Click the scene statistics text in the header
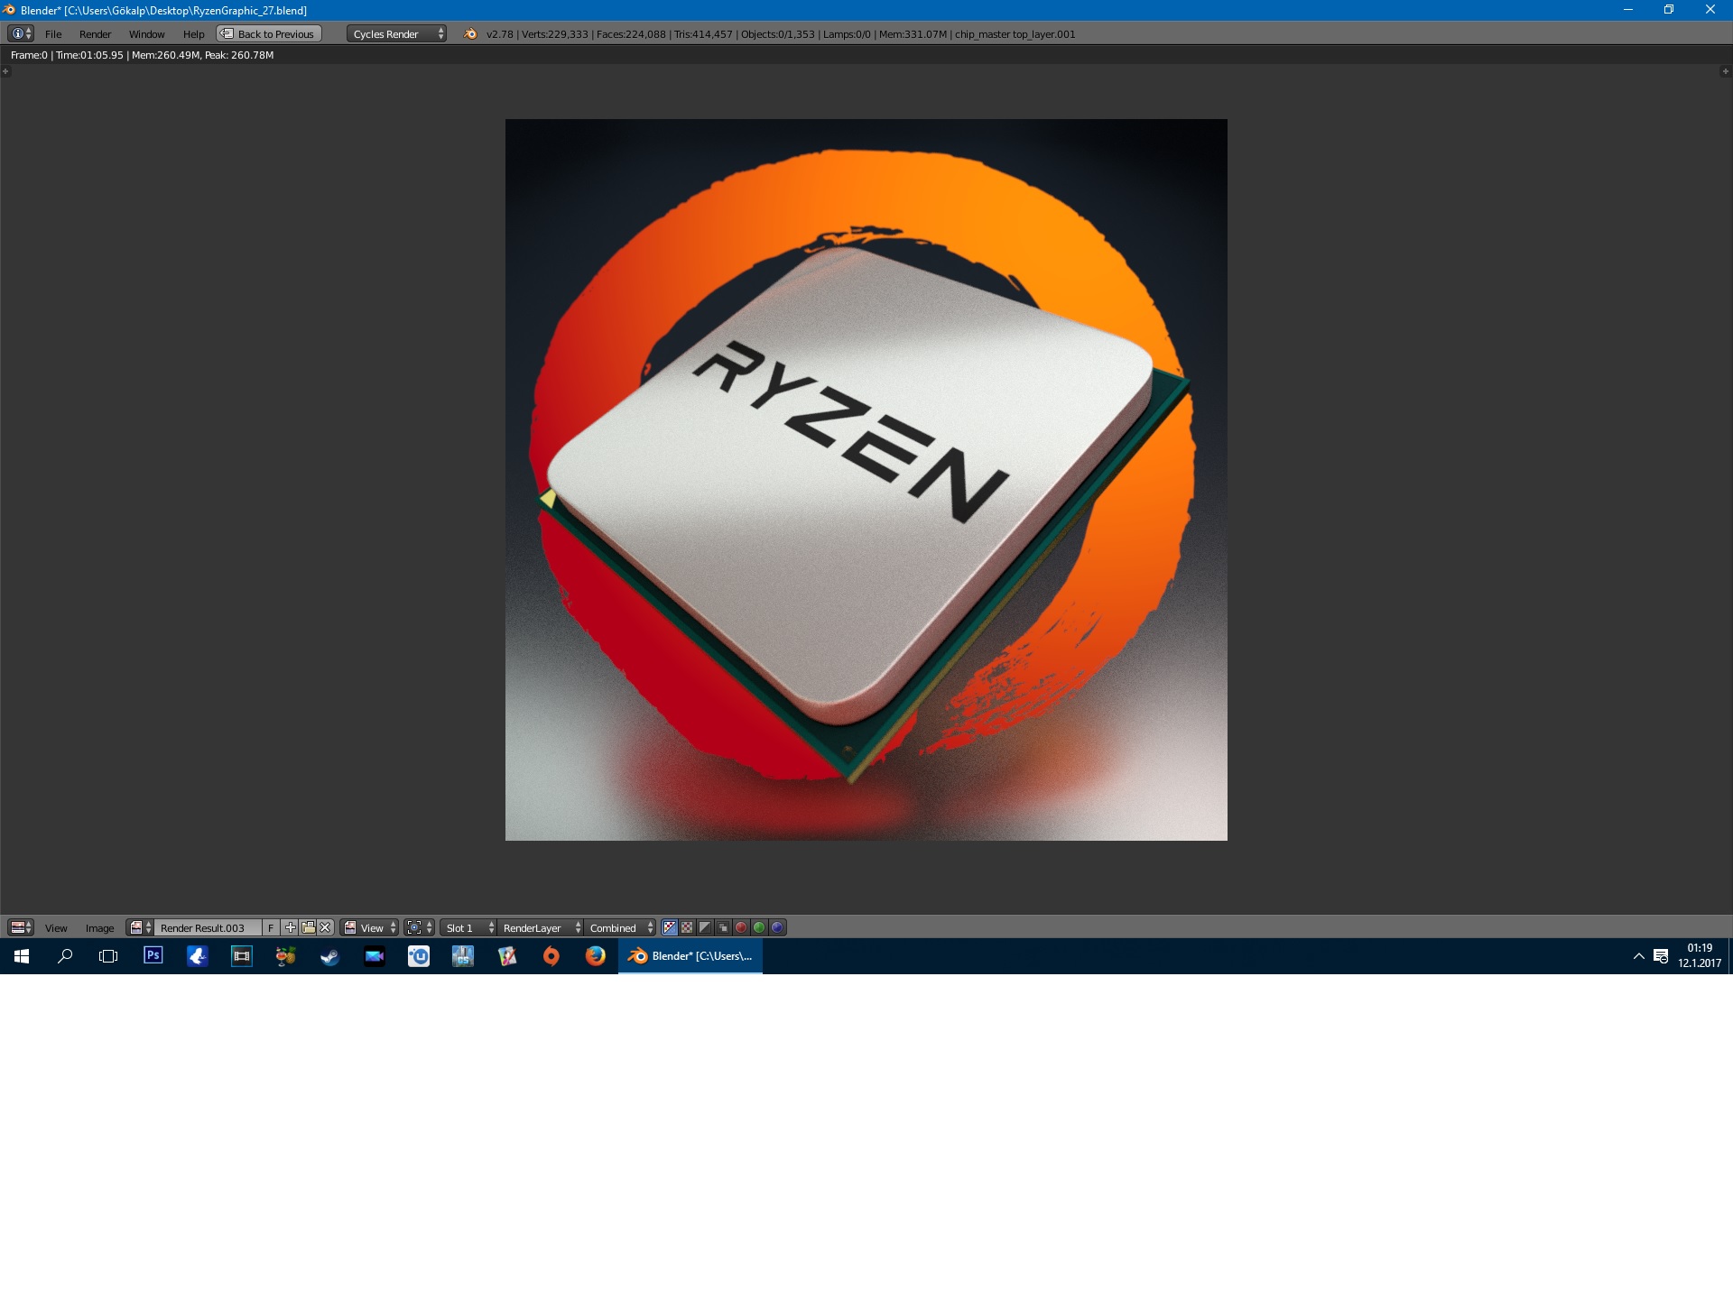 tap(781, 34)
